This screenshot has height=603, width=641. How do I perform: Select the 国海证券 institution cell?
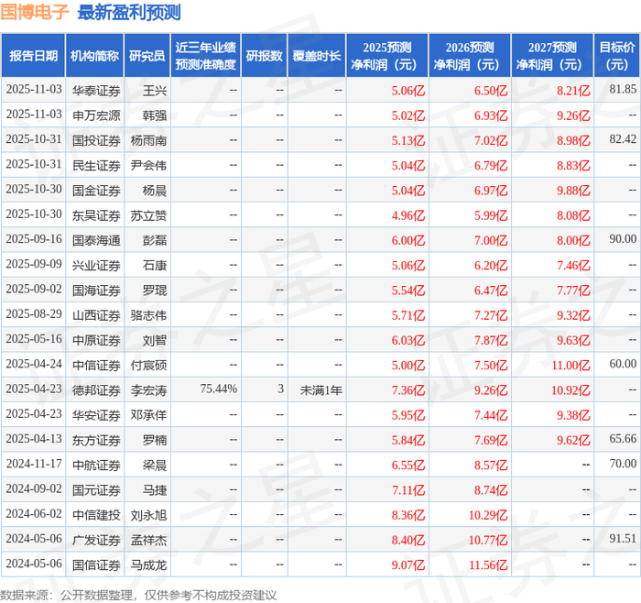[96, 291]
